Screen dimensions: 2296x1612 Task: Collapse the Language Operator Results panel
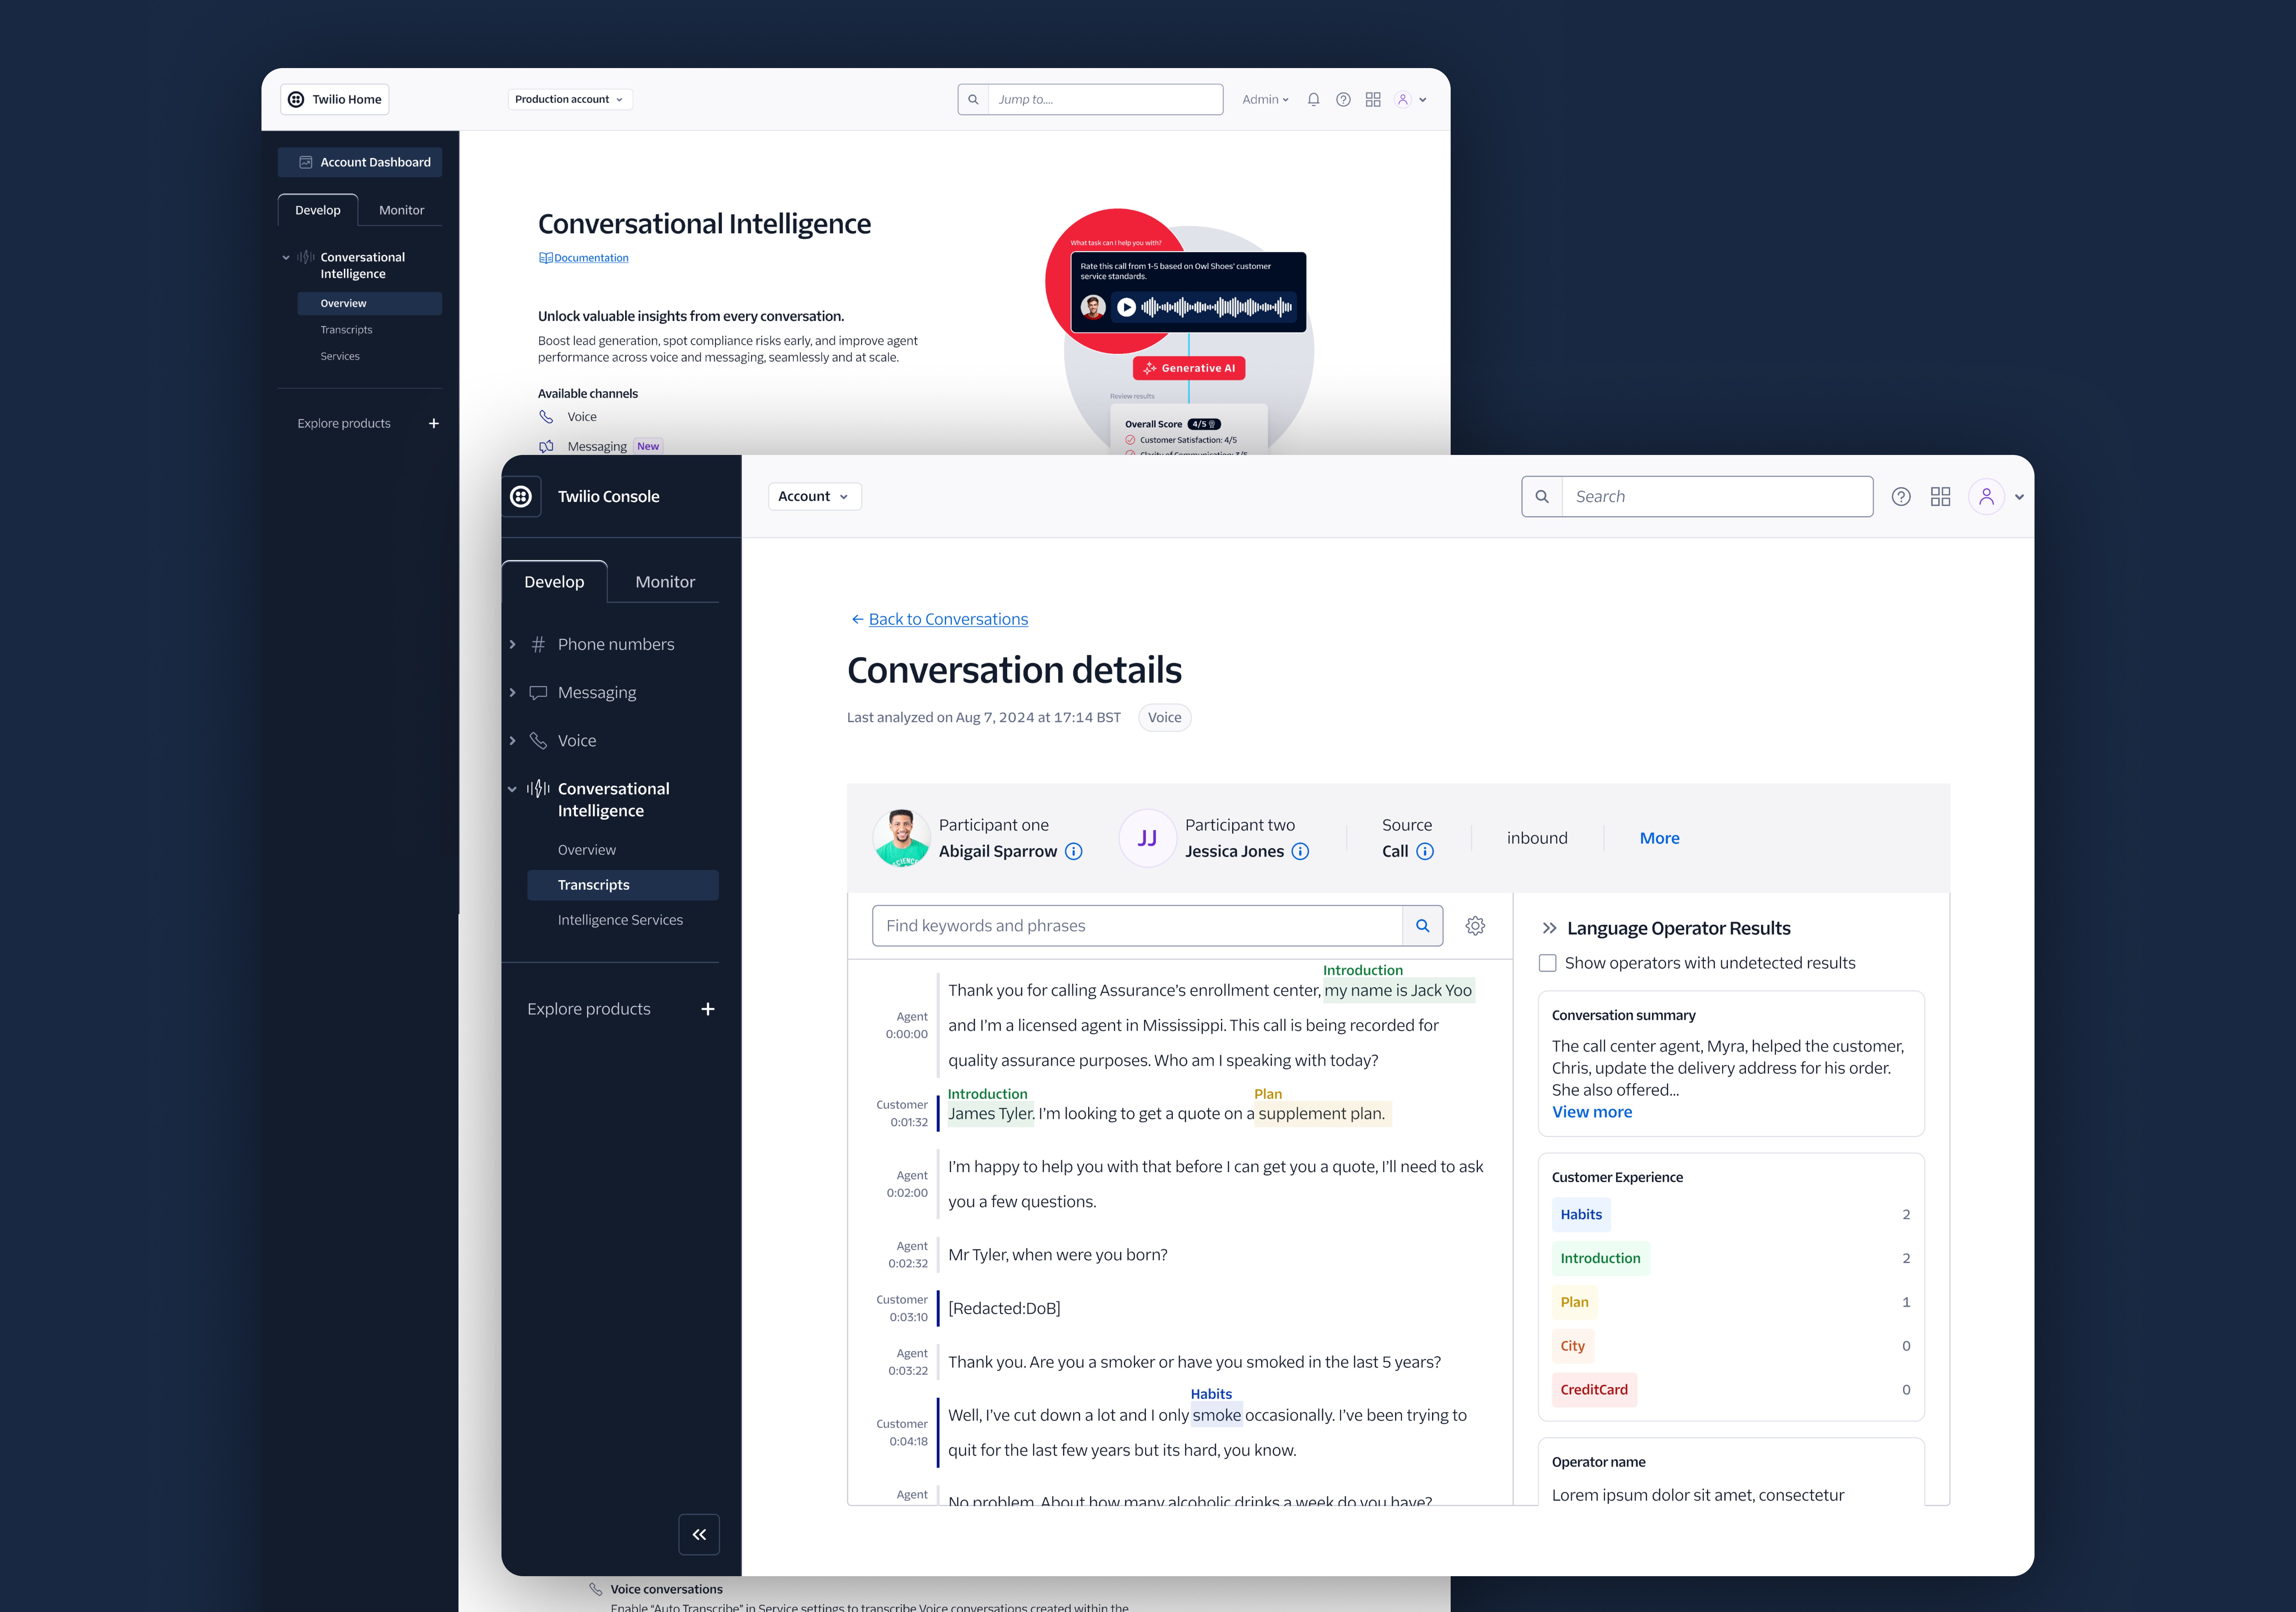click(1549, 928)
